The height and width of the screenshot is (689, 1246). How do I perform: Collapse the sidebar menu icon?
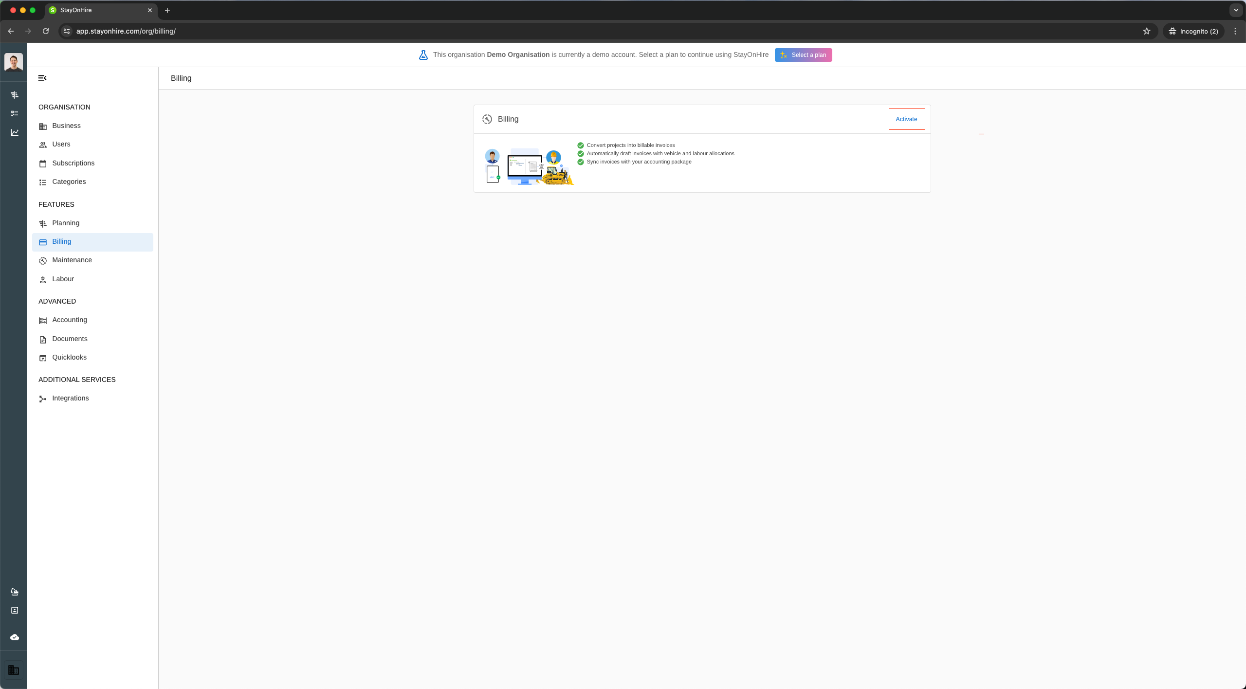tap(42, 78)
